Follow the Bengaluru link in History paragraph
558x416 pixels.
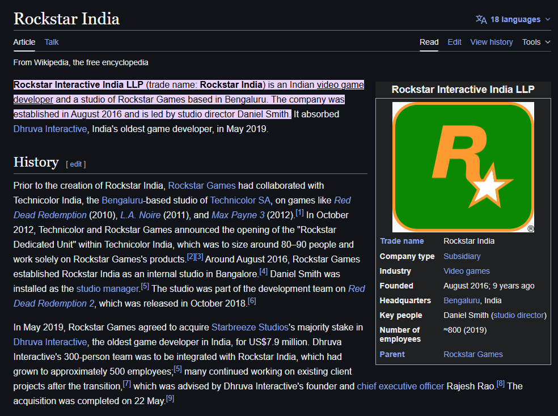[x=122, y=200]
